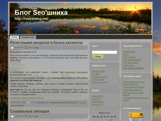
Task: Click author icon in Социальные закладки post
Action: pyautogui.click(x=26, y=116)
